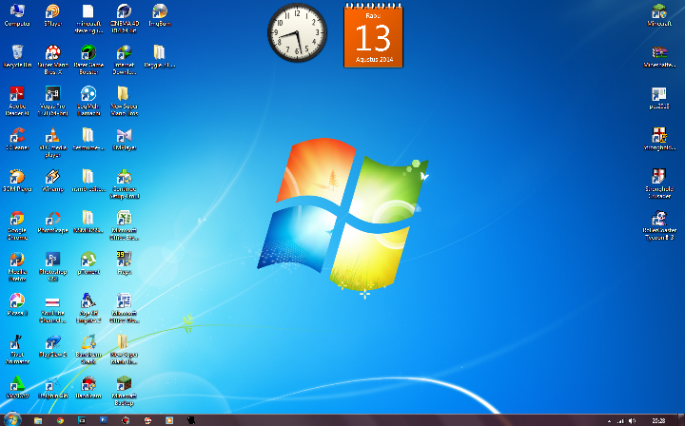This screenshot has width=685, height=426.
Task: Open the Google Chrome desktop shortcut
Action: coord(17,225)
